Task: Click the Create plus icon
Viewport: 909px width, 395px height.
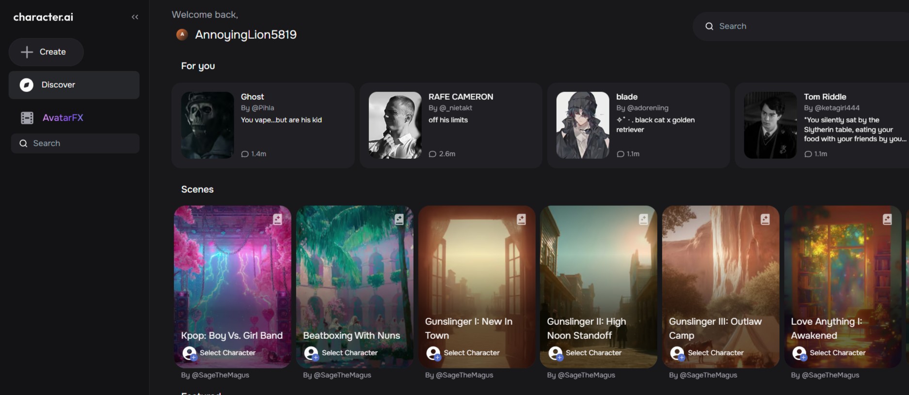Action: click(27, 52)
